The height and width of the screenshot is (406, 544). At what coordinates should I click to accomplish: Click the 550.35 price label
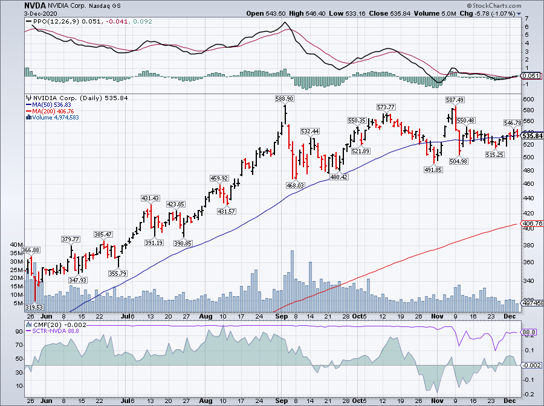(357, 121)
